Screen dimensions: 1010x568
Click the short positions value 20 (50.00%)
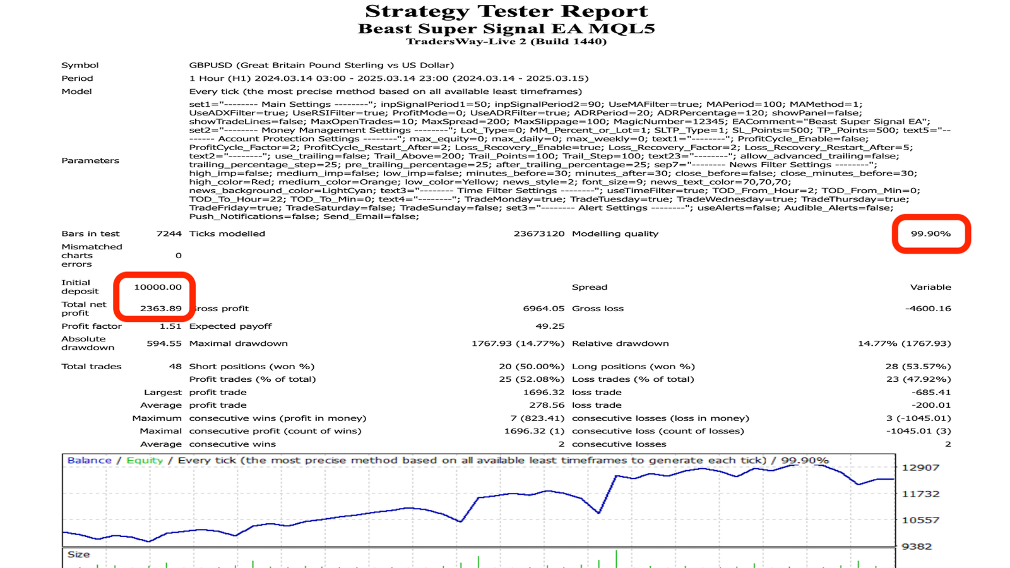tap(532, 366)
